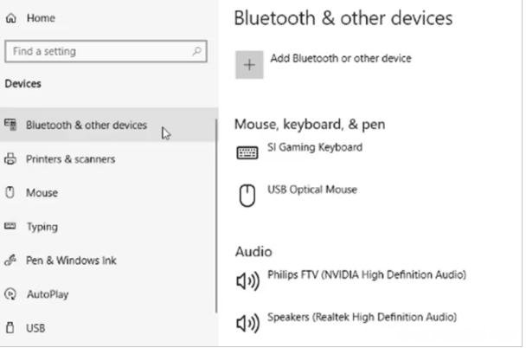Click the Home icon in sidebar
526x348 pixels.
tap(10, 18)
